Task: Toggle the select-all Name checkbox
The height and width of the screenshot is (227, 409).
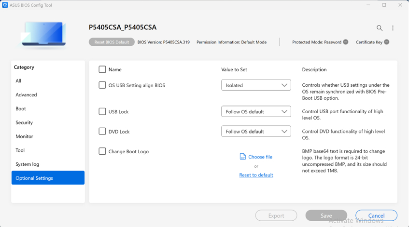Action: tap(102, 69)
